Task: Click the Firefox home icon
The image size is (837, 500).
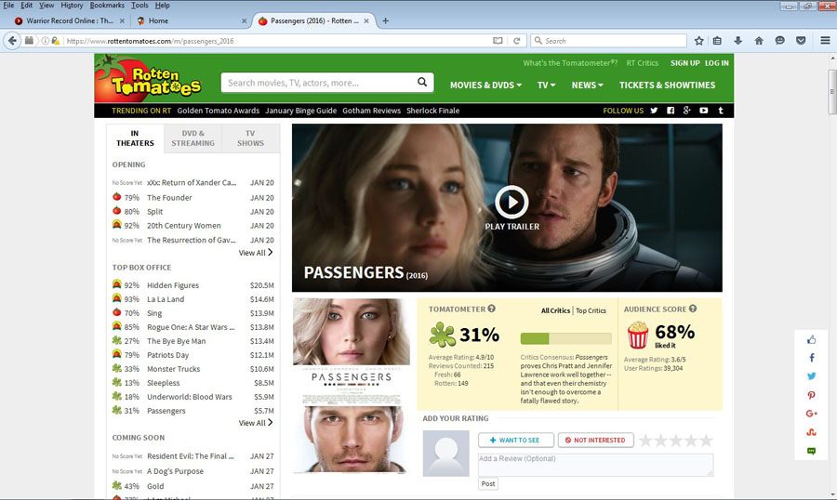Action: click(x=759, y=41)
